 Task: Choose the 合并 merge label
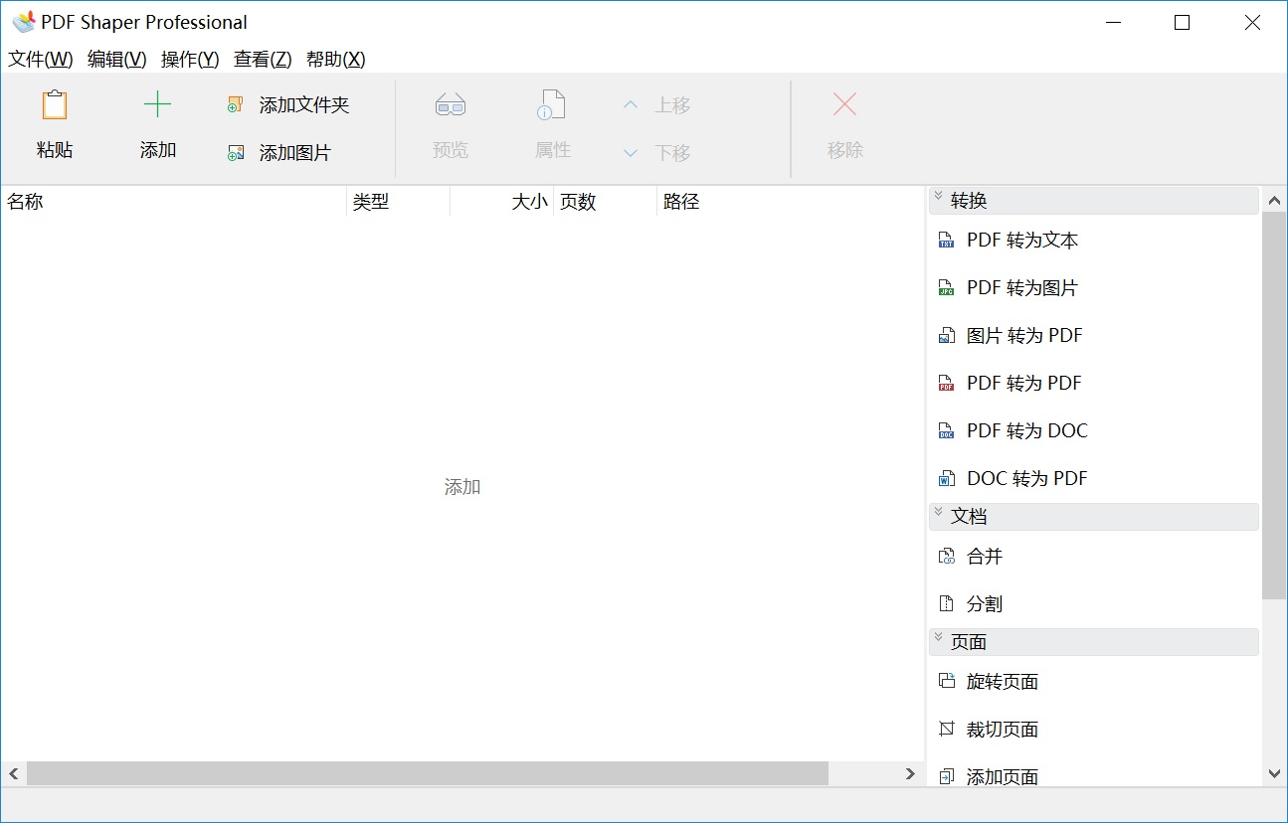pyautogui.click(x=985, y=556)
